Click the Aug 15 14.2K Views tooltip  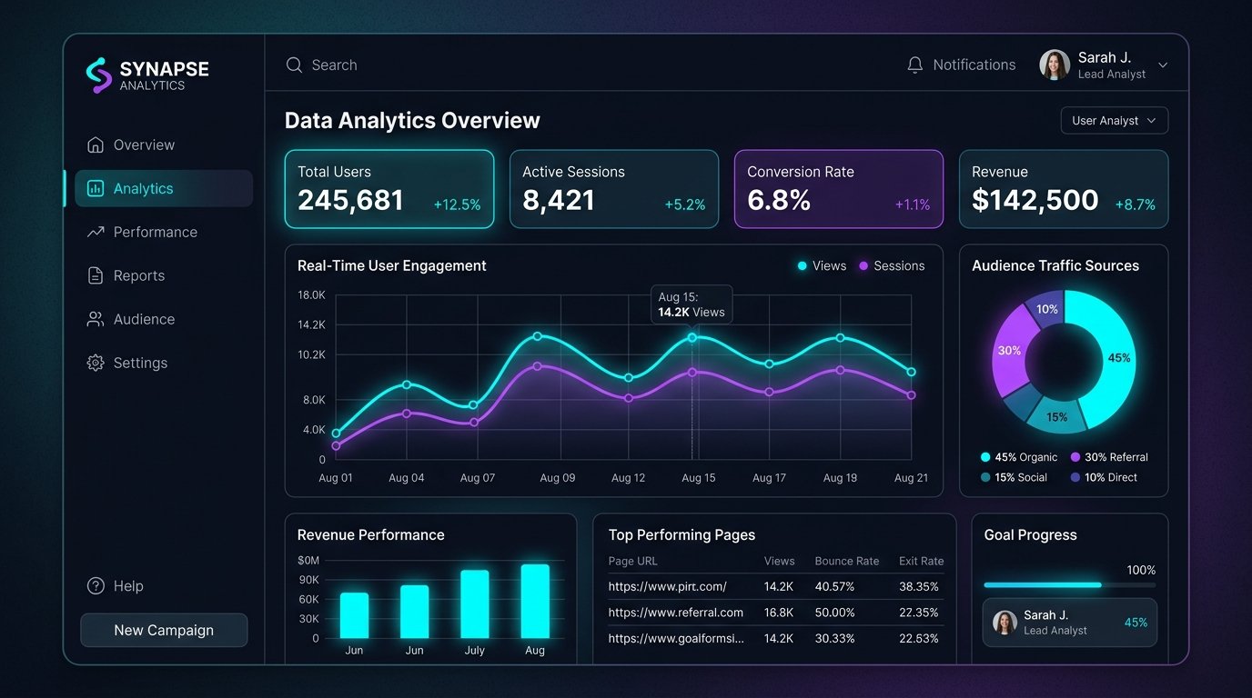coord(692,304)
